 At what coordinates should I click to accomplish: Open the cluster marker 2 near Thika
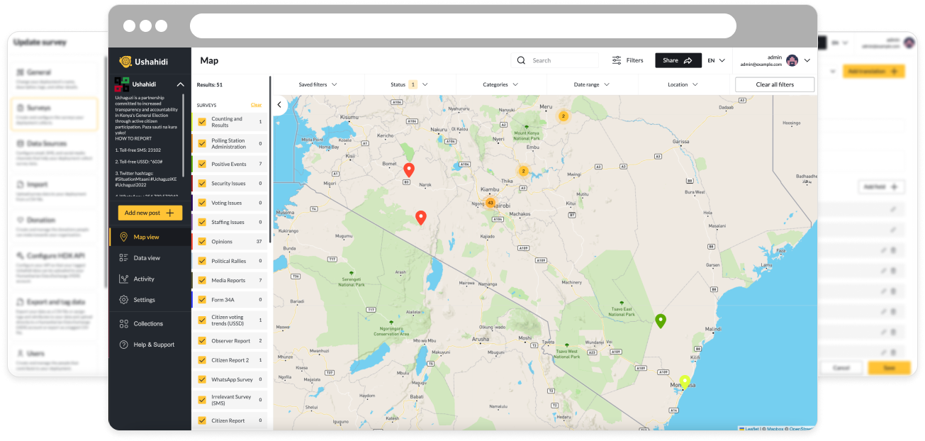[524, 171]
